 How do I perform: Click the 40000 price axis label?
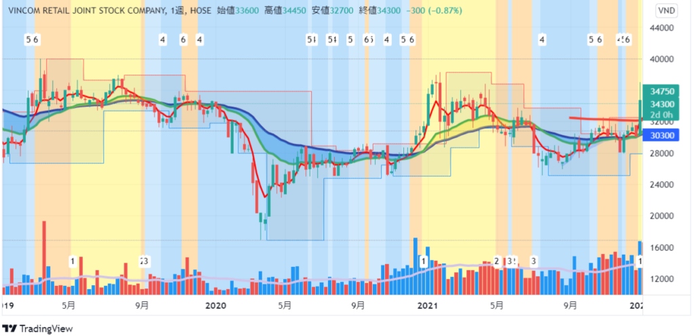click(663, 59)
